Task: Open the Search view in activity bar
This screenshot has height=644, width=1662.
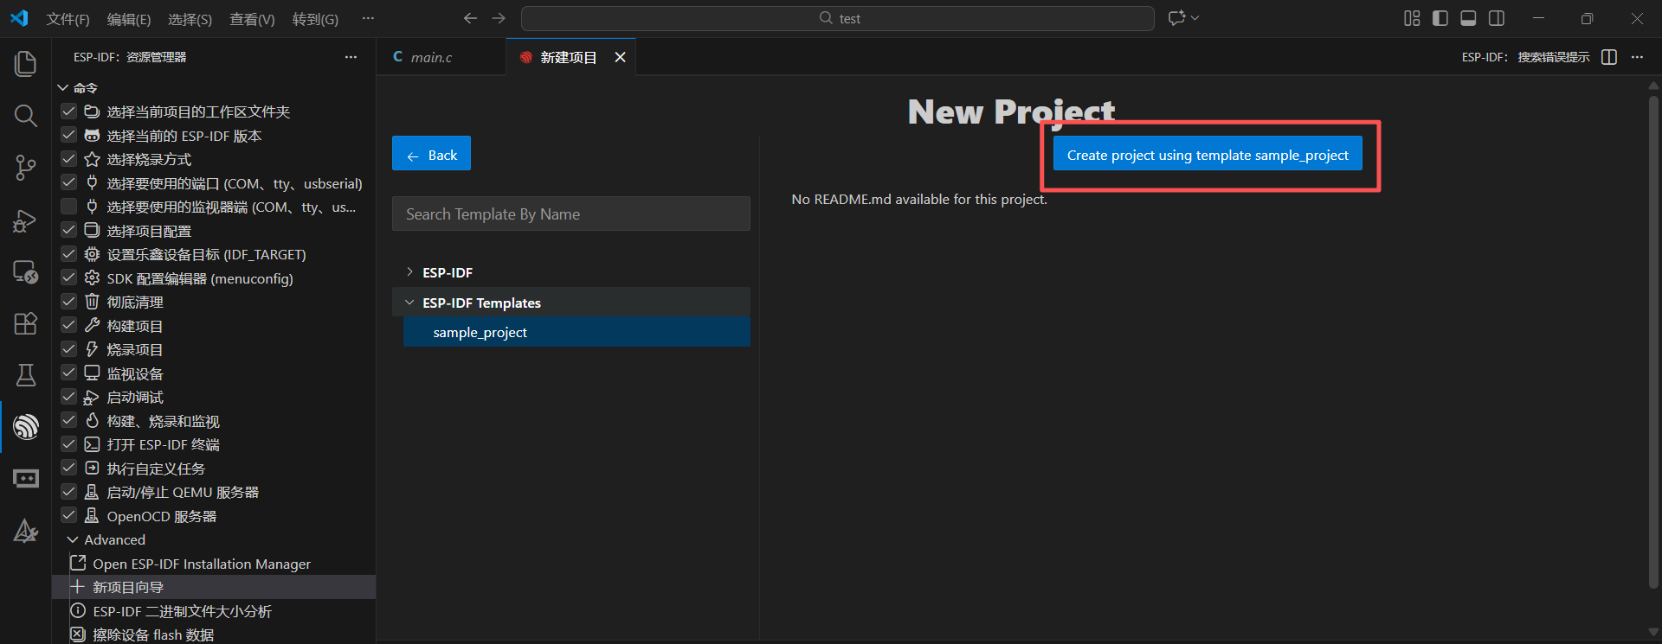Action: 26,115
